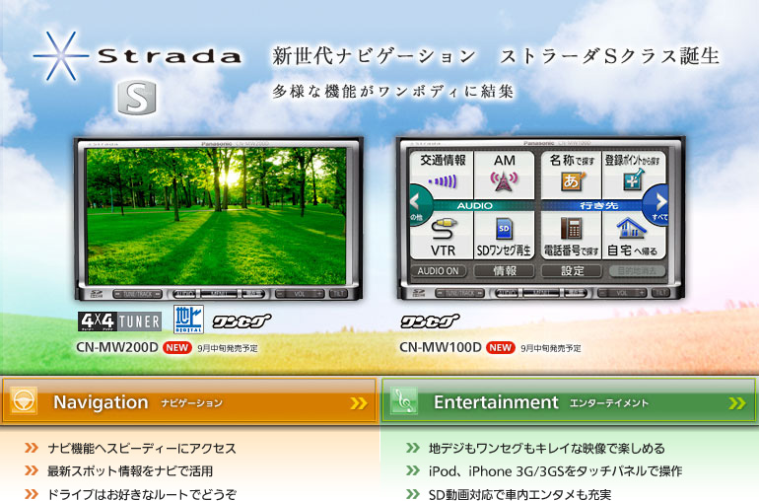Click the VOL control on CN-MW100D
The height and width of the screenshot is (501, 759).
[x=622, y=293]
